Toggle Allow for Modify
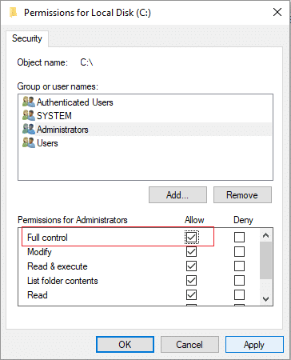Viewport: 291px width, 360px height. (x=191, y=251)
